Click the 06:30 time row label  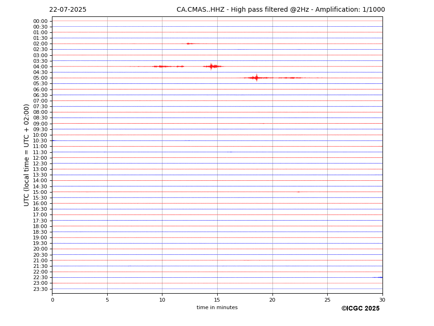click(x=40, y=95)
